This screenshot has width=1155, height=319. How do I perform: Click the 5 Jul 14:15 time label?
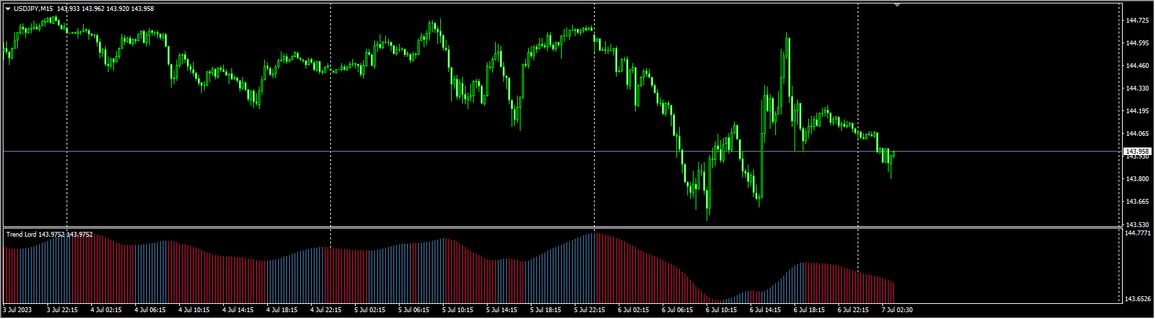coord(502,310)
